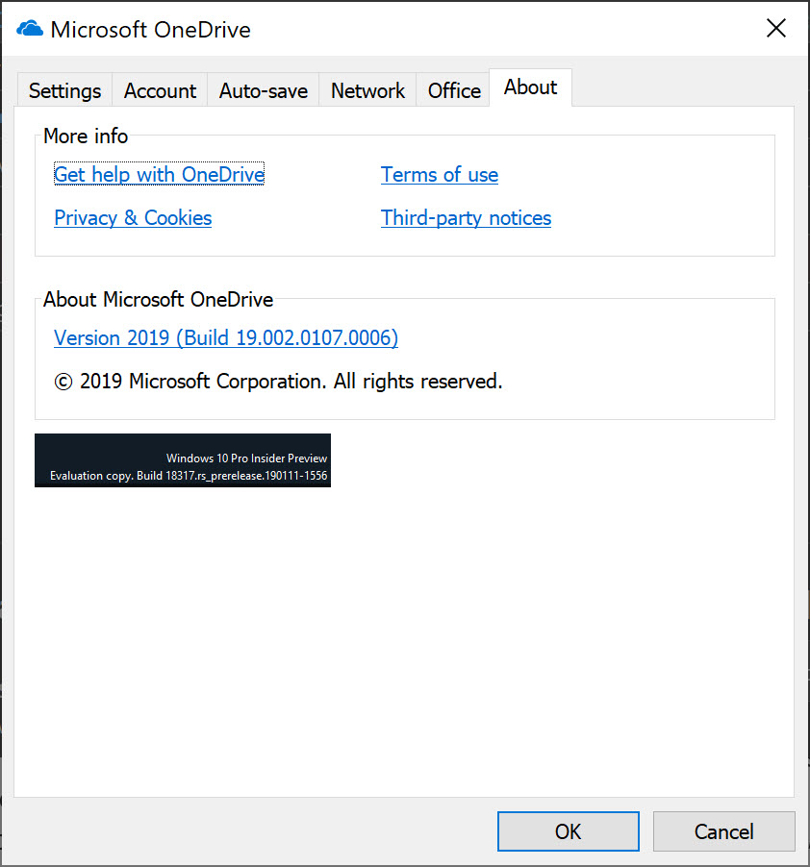This screenshot has height=867, width=810.
Task: Open the Terms of use link
Action: click(x=440, y=175)
